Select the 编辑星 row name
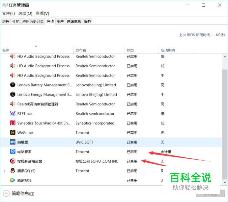The height and width of the screenshot is (202, 228). pyautogui.click(x=23, y=142)
